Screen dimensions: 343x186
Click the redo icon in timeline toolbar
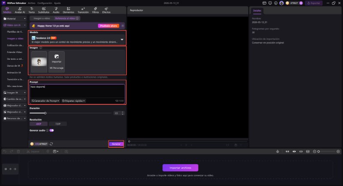pos(12,151)
